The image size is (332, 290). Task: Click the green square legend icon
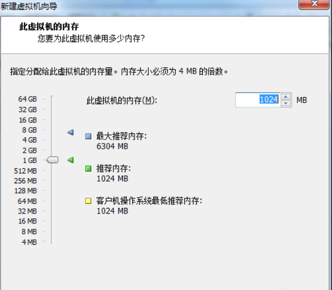point(88,169)
